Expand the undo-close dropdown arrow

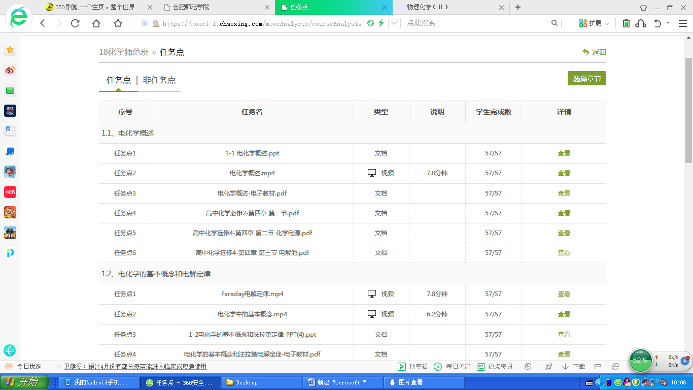click(x=668, y=23)
